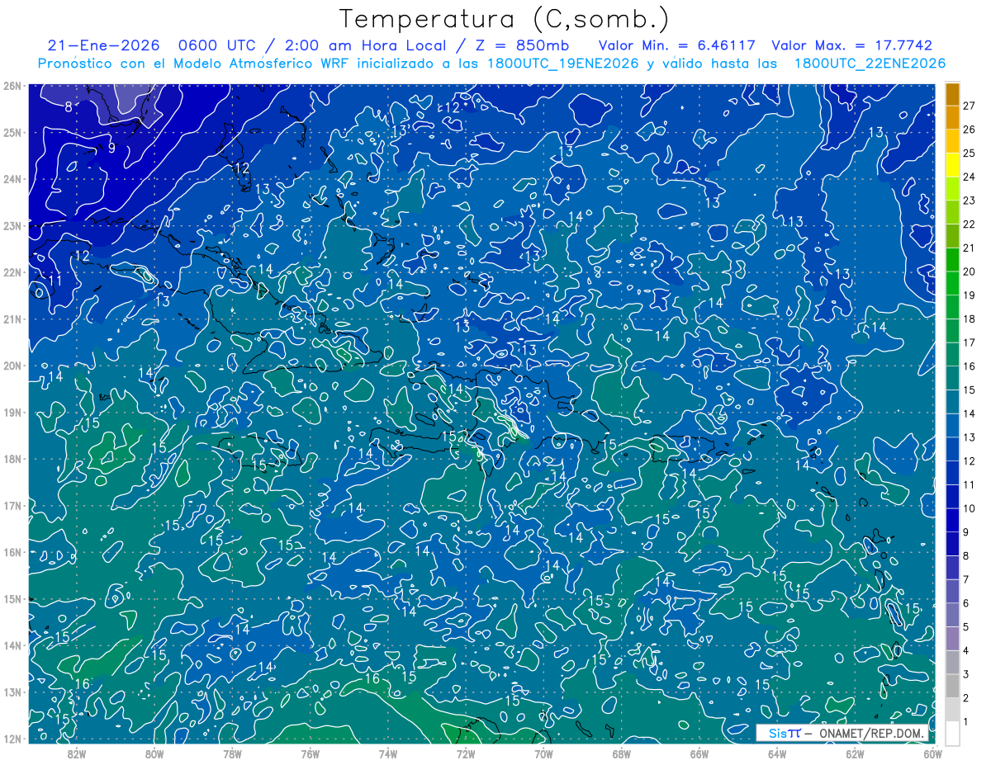Click longitude axis label "80W"

[x=154, y=753]
